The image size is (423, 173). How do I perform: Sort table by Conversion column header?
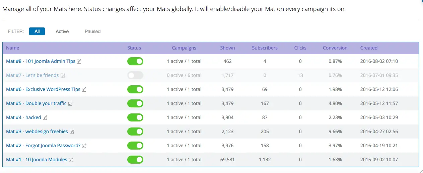point(335,48)
